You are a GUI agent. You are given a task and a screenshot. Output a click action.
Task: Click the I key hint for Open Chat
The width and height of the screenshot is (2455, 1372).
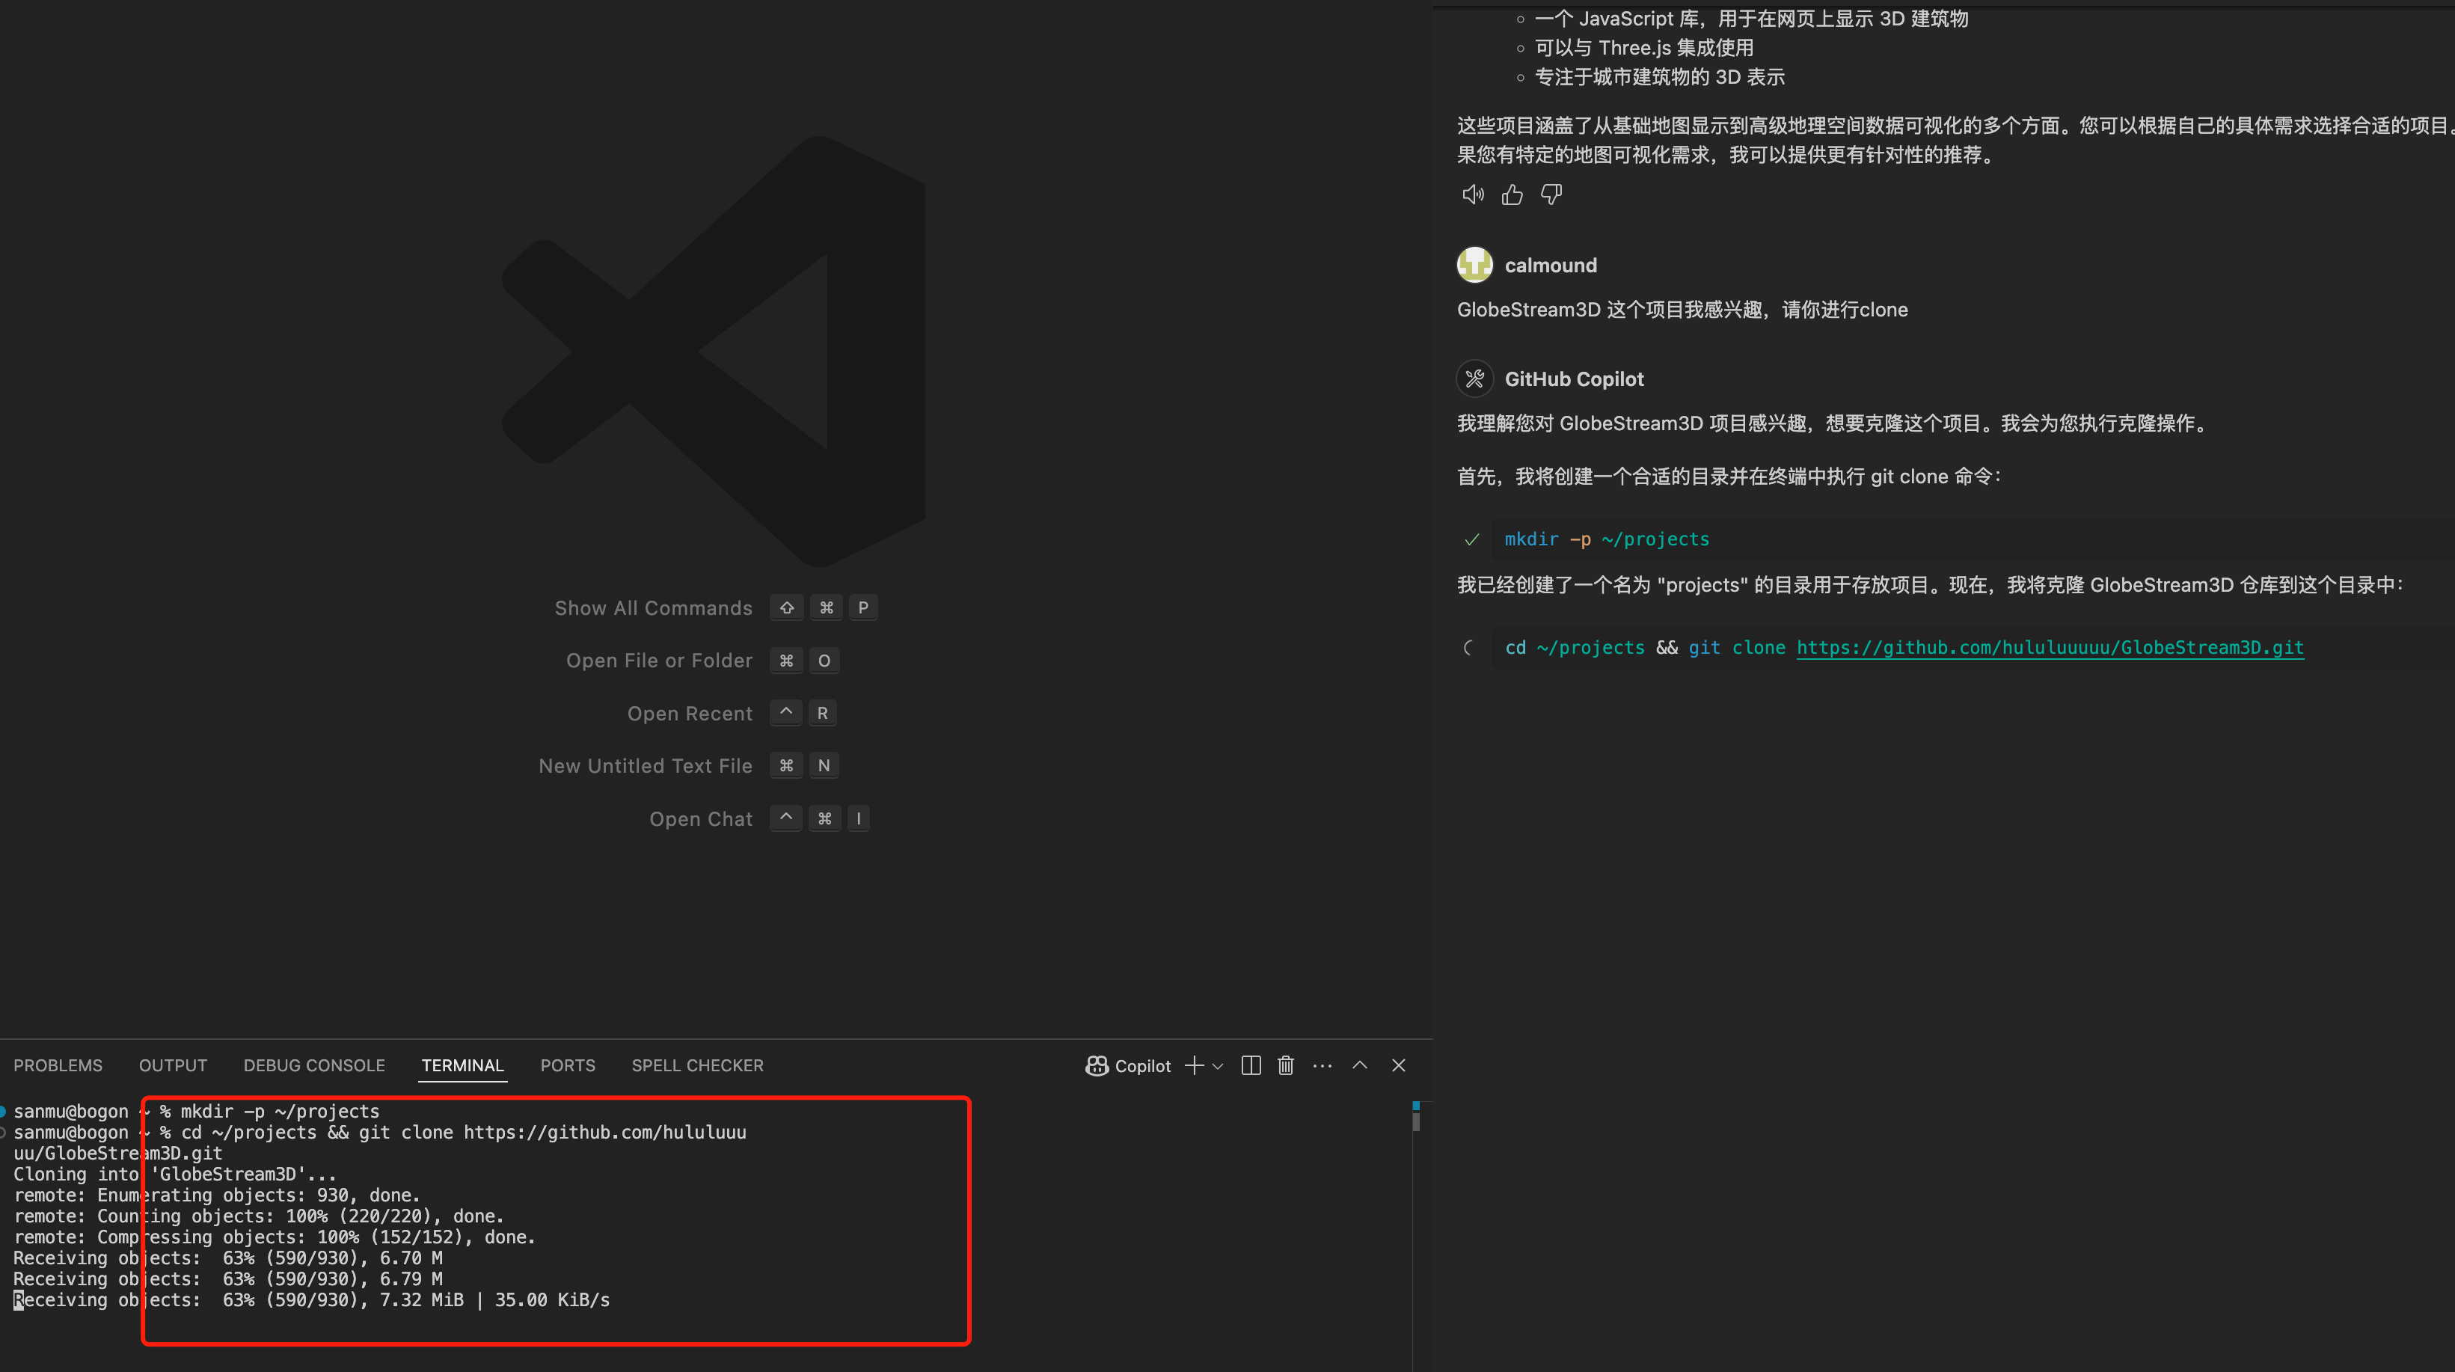click(x=858, y=818)
